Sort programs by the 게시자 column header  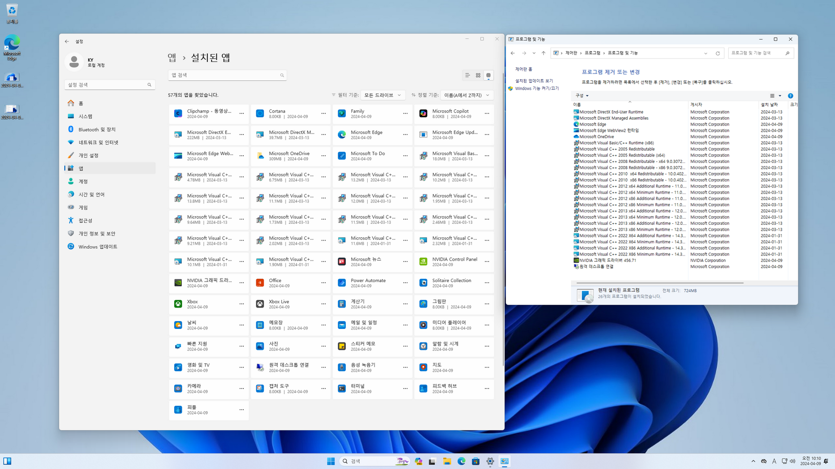(723, 105)
